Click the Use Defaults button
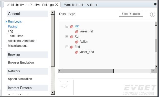Screen dimensions: 159x97 pyautogui.click(x=131, y=14)
